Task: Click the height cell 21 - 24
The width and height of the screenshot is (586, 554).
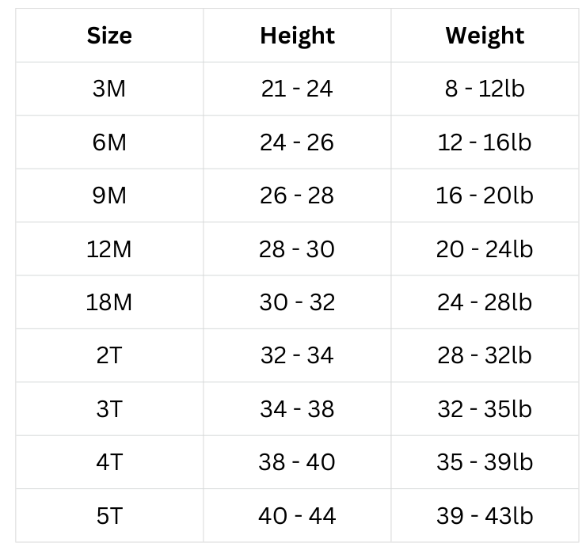Action: (297, 89)
